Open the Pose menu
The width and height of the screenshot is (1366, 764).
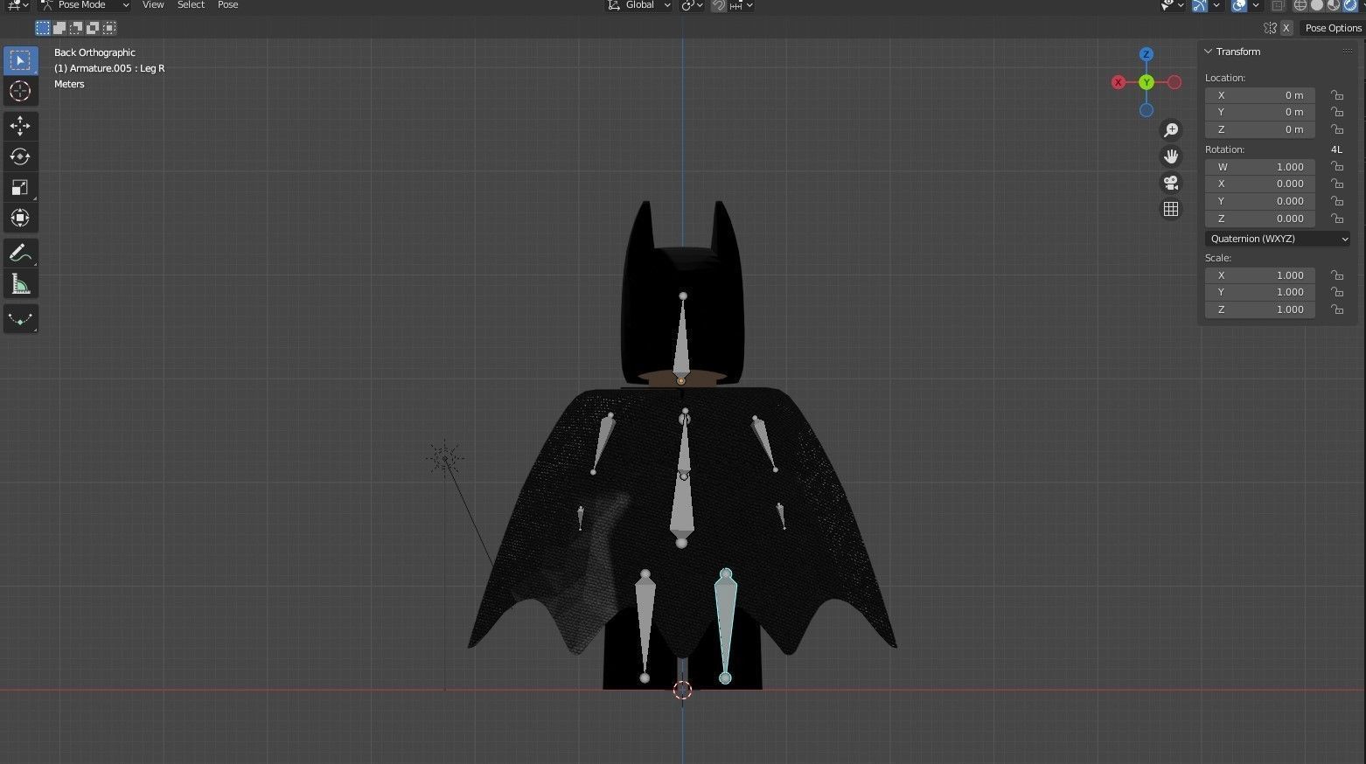(x=227, y=5)
